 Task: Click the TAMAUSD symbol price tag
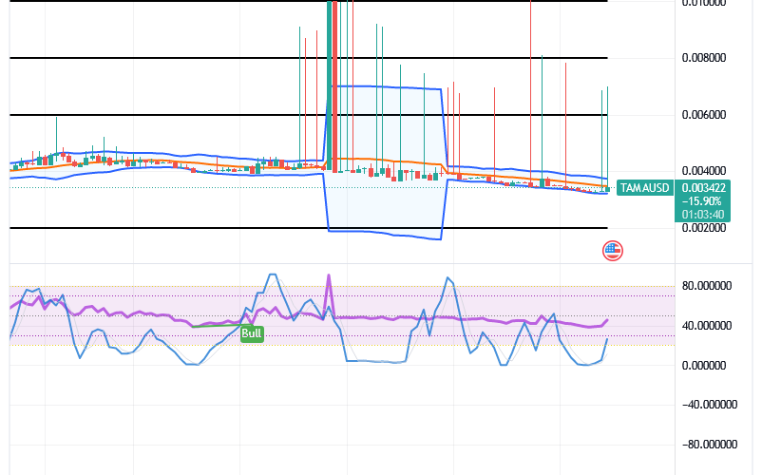pos(645,188)
